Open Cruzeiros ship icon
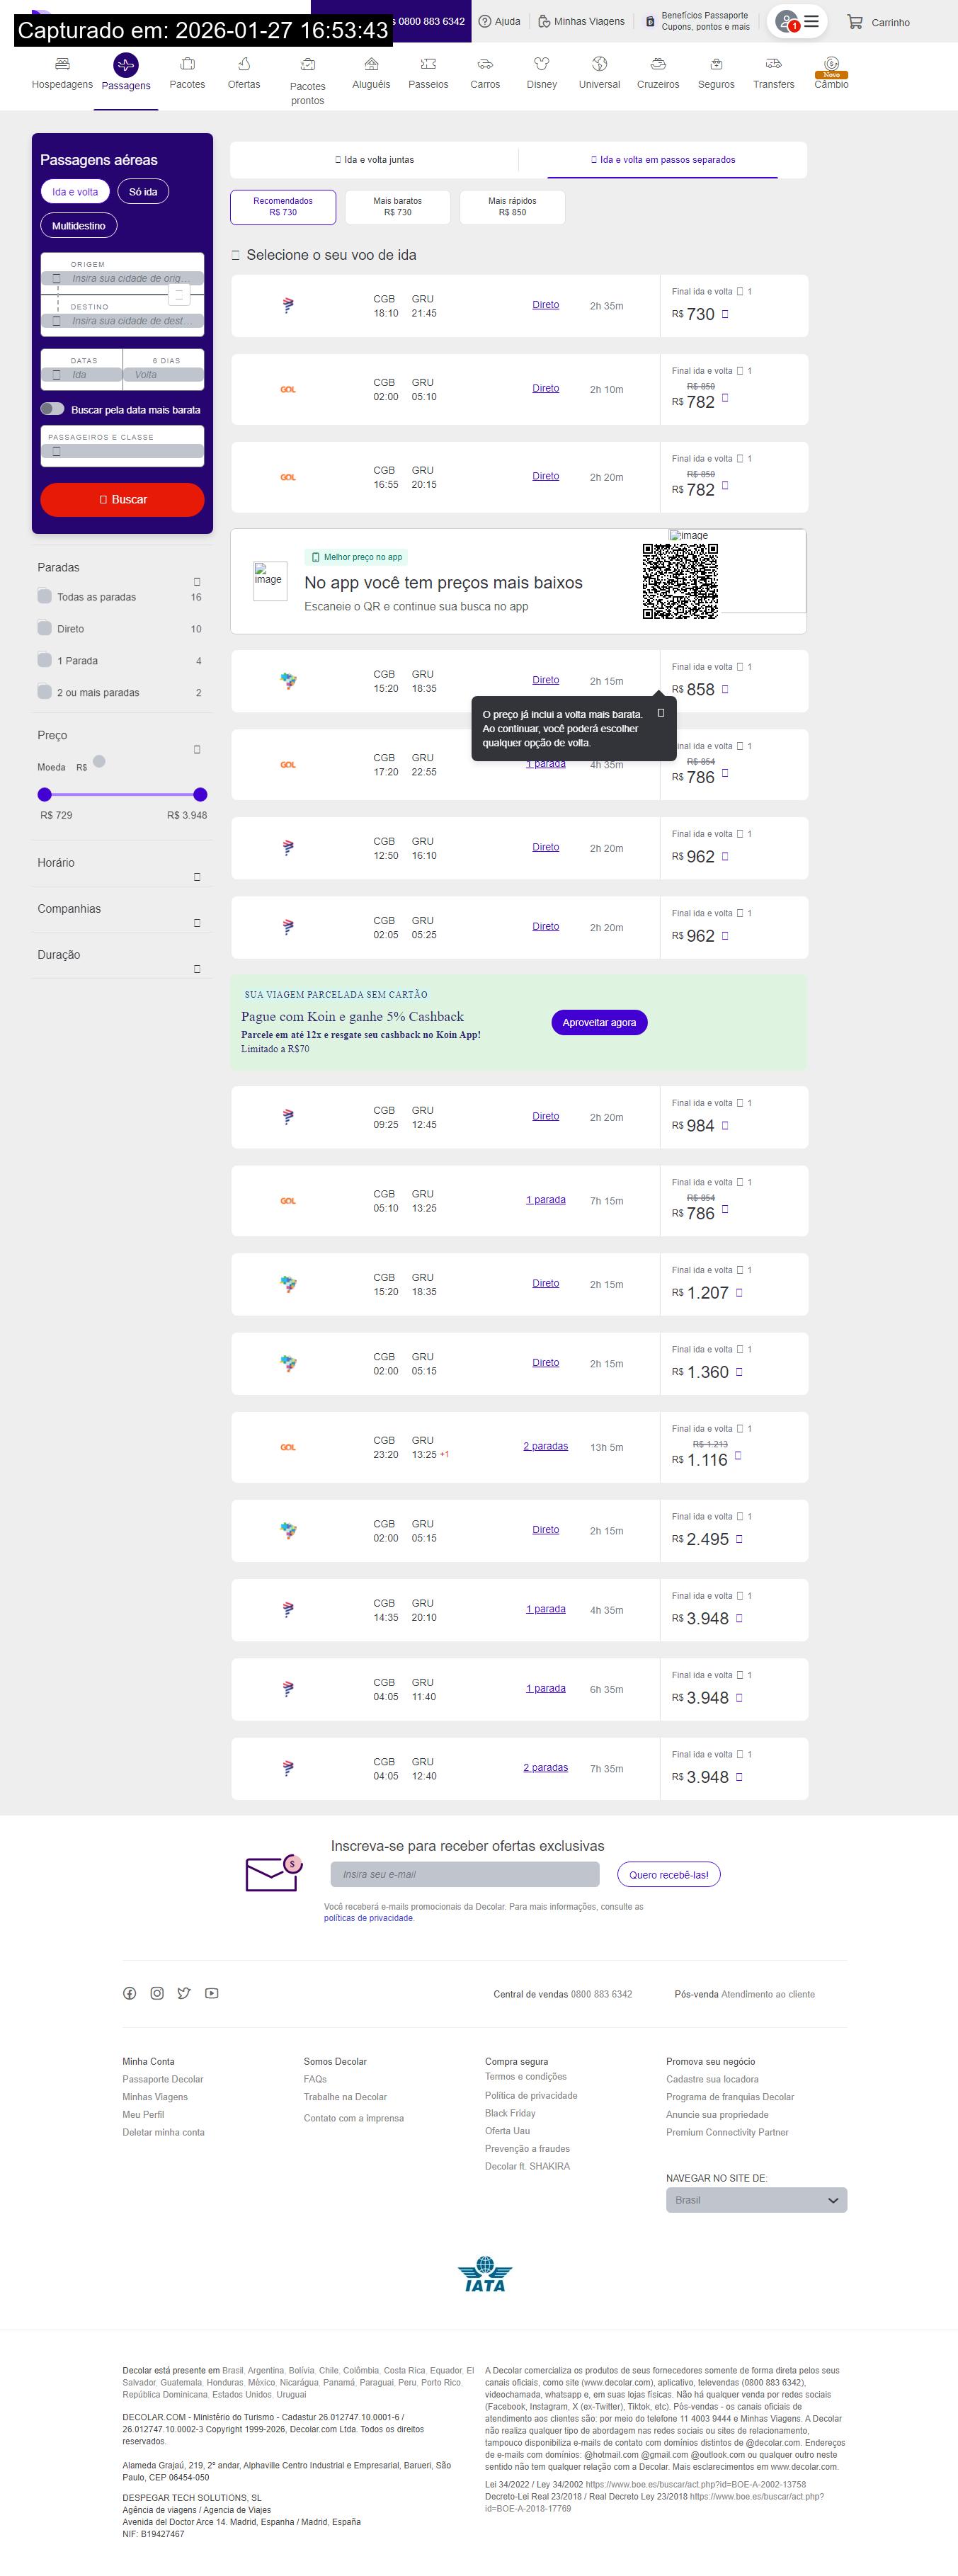This screenshot has width=958, height=2576. (x=657, y=64)
